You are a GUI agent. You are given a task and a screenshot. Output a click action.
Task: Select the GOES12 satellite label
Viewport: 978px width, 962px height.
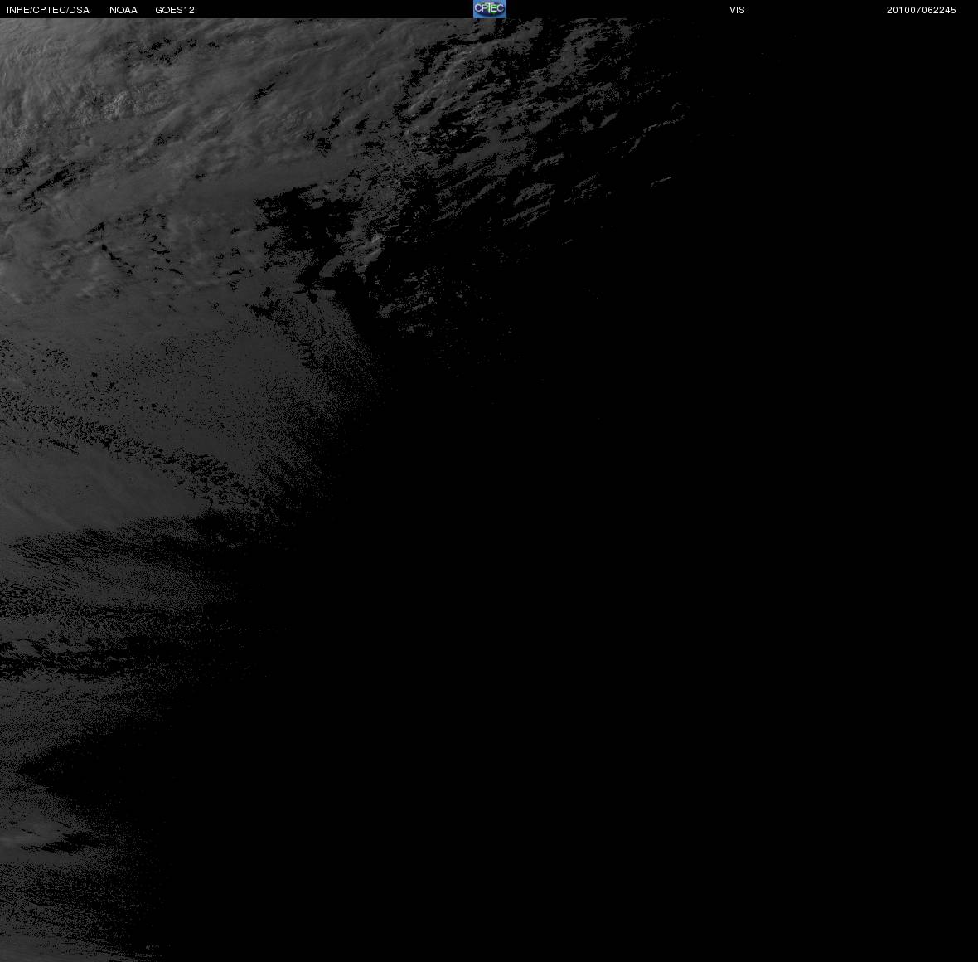click(175, 10)
